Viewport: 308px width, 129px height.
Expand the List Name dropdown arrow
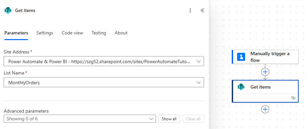pyautogui.click(x=199, y=83)
